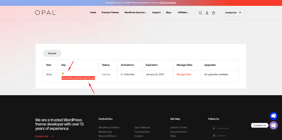
Task: Expand the WordPress Services dropdown
Action: point(135,13)
